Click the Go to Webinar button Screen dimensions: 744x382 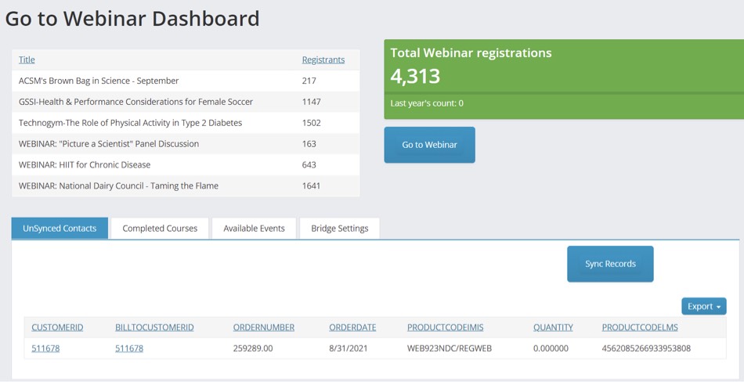click(x=429, y=145)
